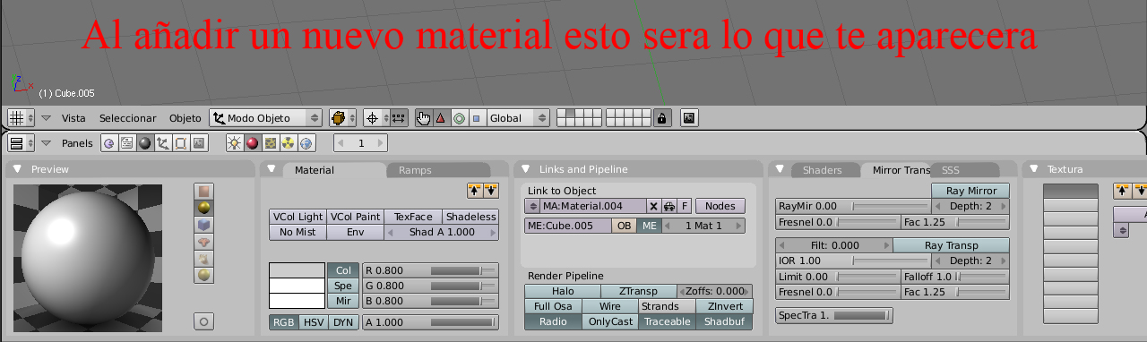Set preview type to cube

point(203,225)
